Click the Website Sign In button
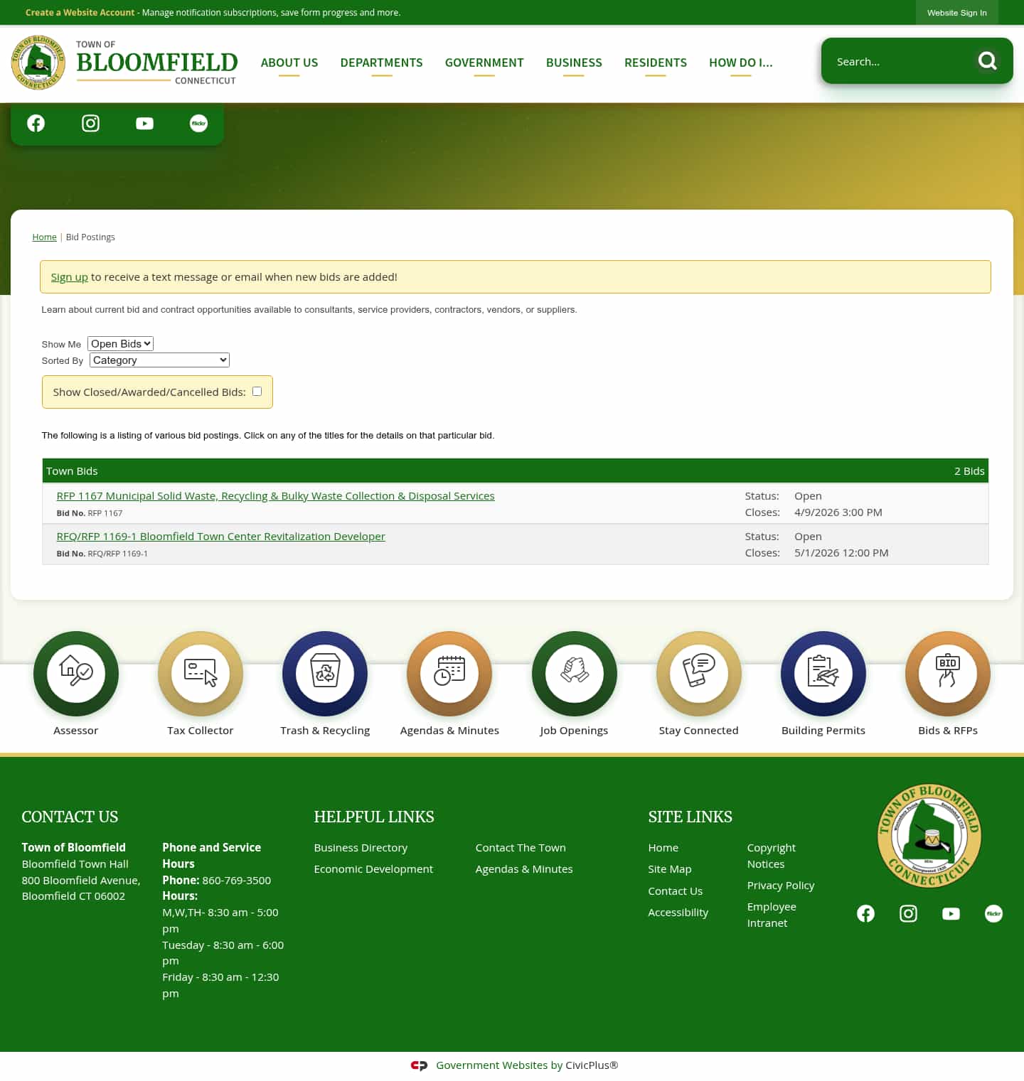This screenshot has width=1024, height=1081. pyautogui.click(x=956, y=12)
